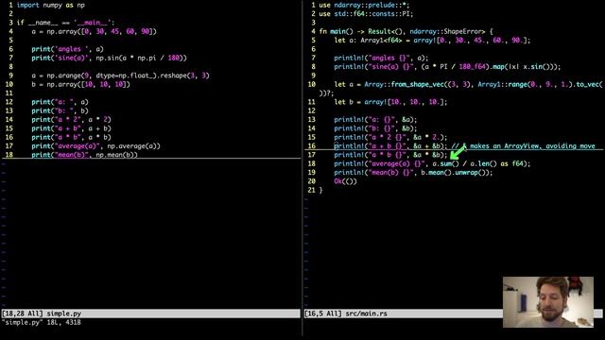Click println!("angles {}", a); in Rust pane

(x=381, y=58)
